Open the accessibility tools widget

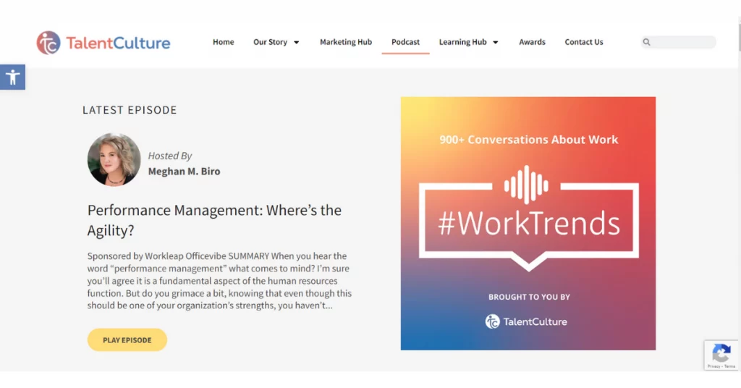point(13,77)
